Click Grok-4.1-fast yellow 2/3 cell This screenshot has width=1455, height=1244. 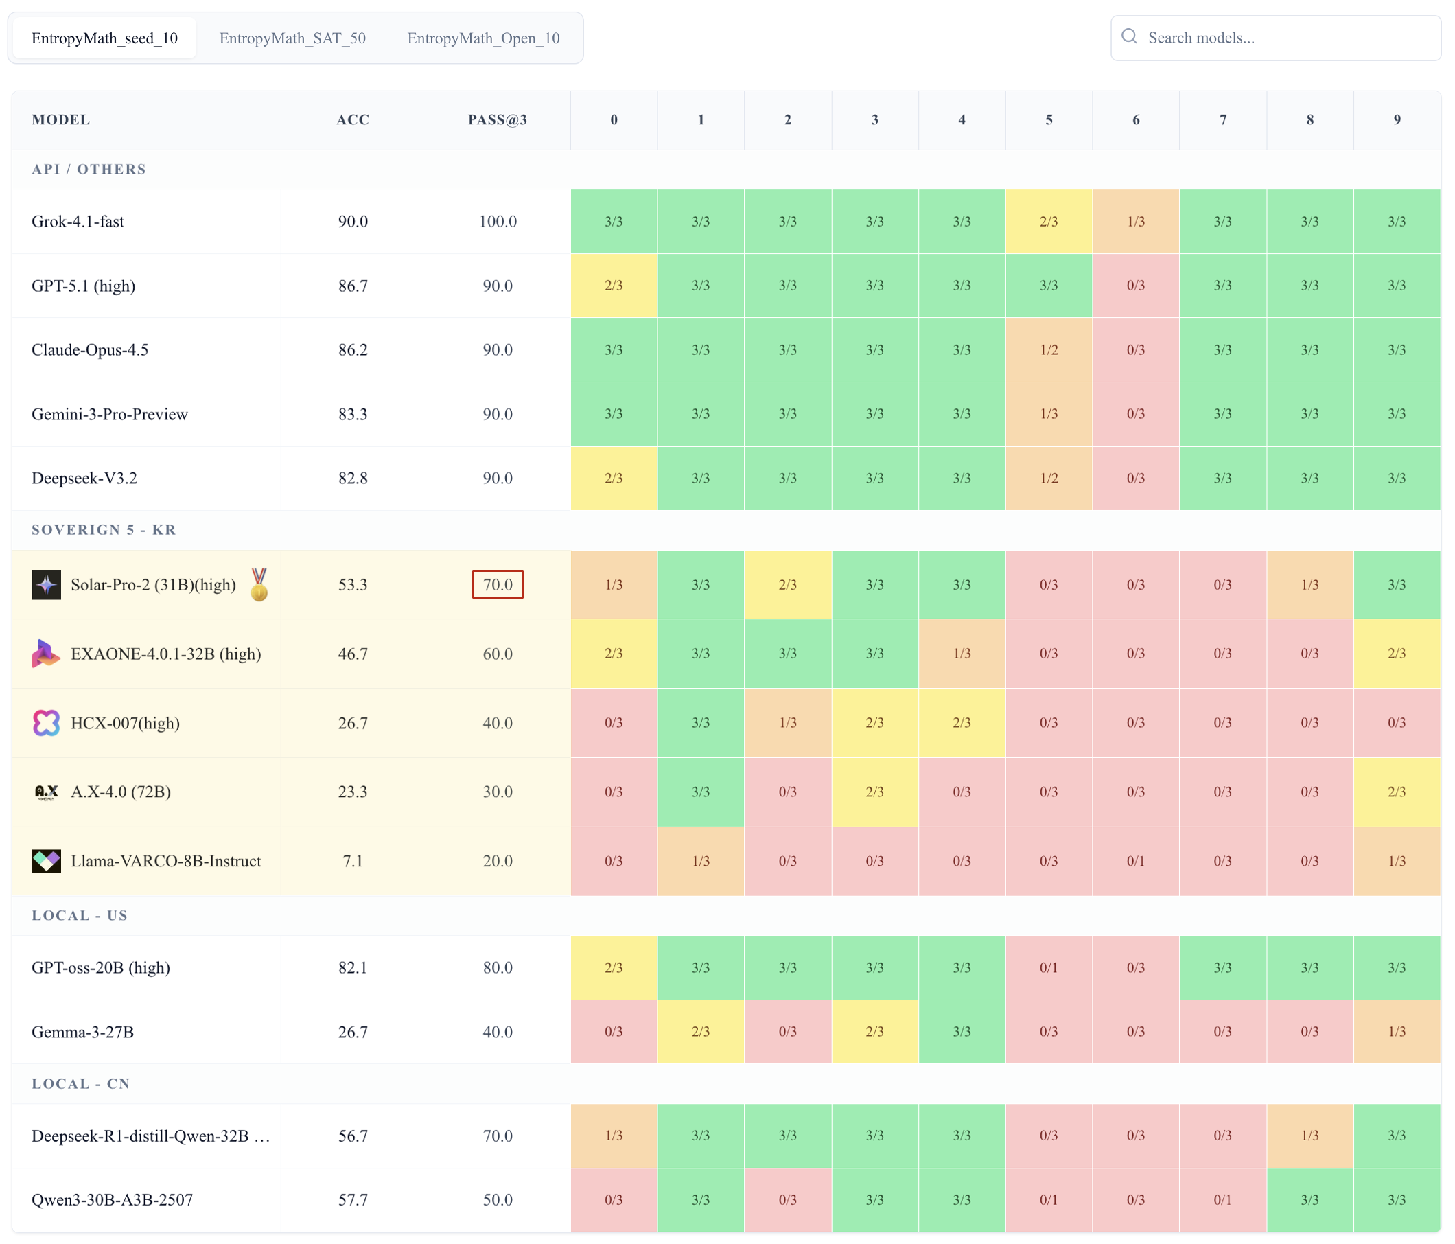[1049, 221]
